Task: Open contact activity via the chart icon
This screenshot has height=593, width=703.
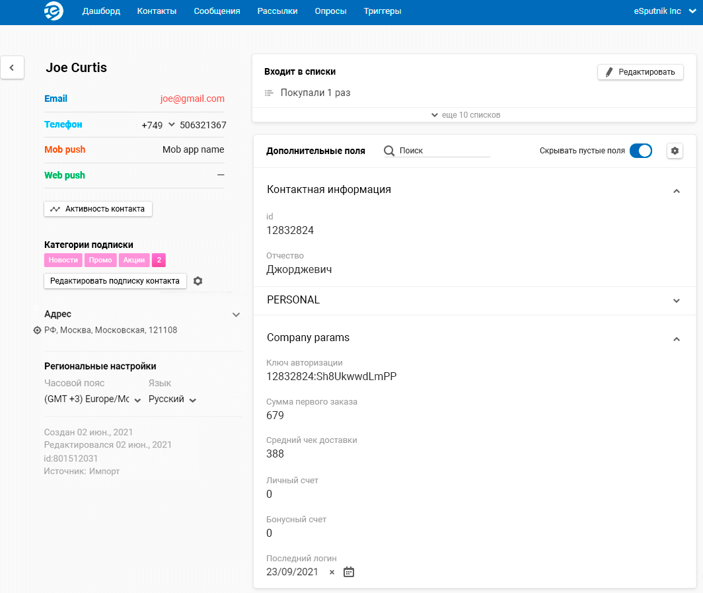Action: (x=55, y=208)
